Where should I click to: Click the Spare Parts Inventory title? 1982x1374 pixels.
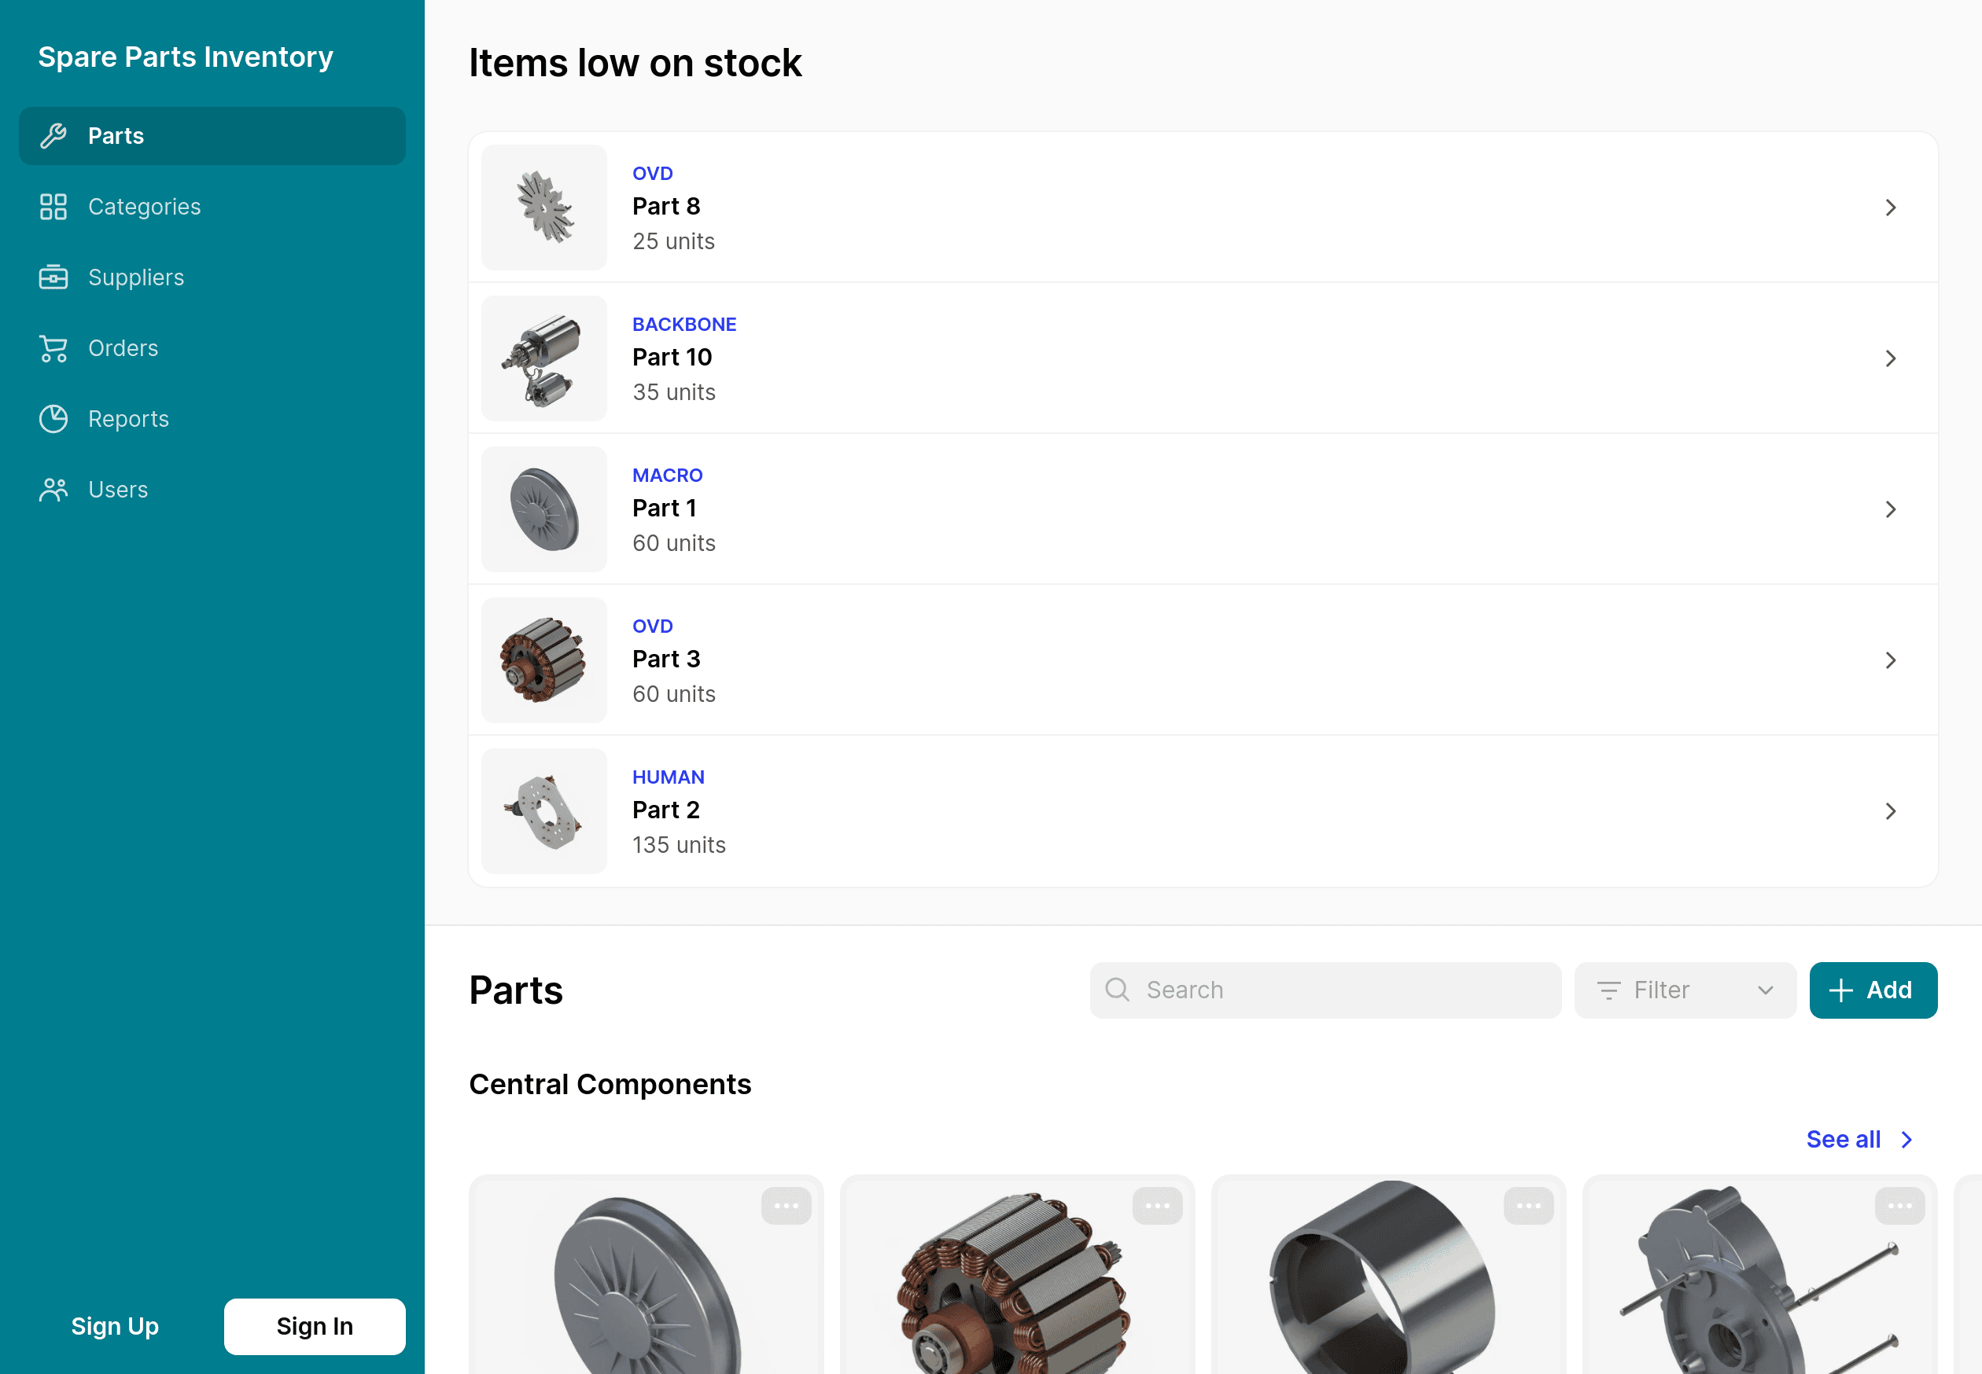coord(185,57)
